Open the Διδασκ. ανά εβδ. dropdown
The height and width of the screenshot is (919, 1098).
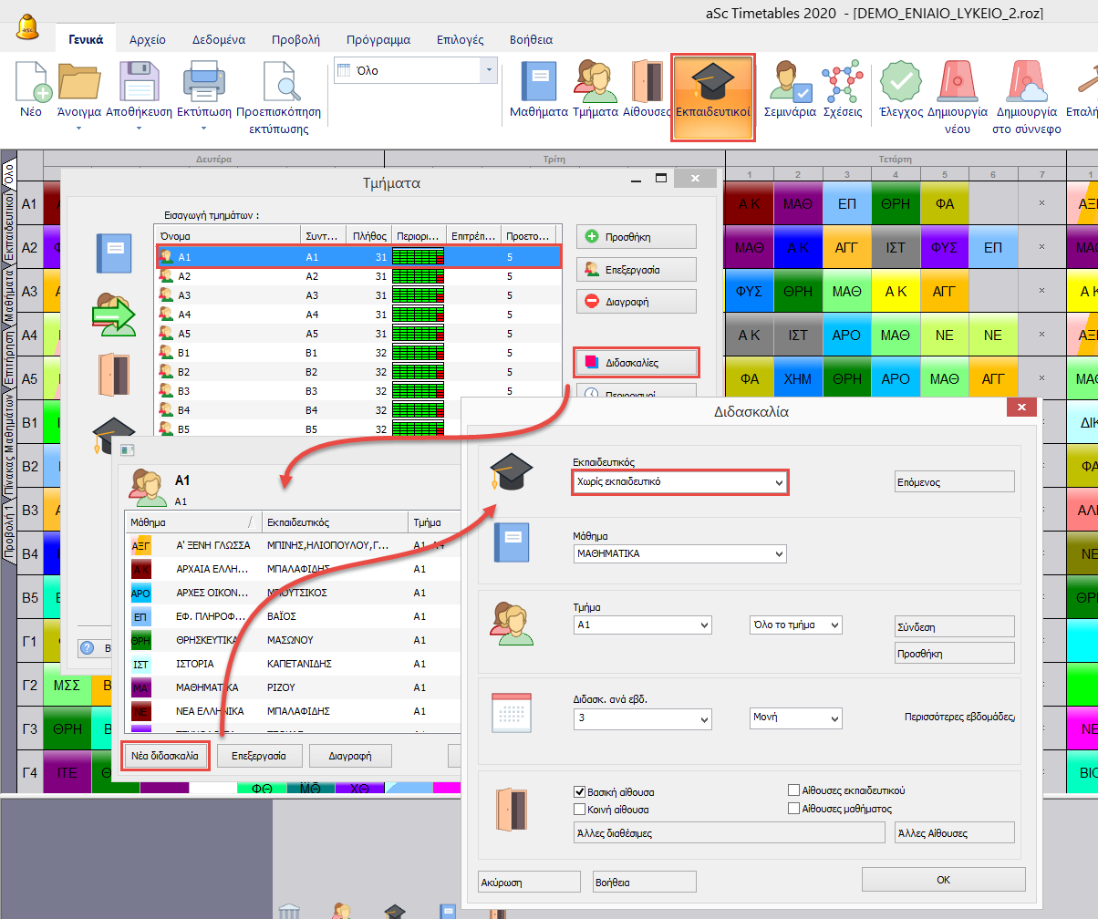point(643,718)
